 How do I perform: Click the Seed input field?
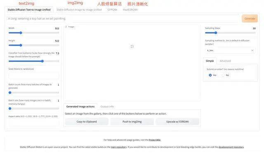(x=34, y=76)
